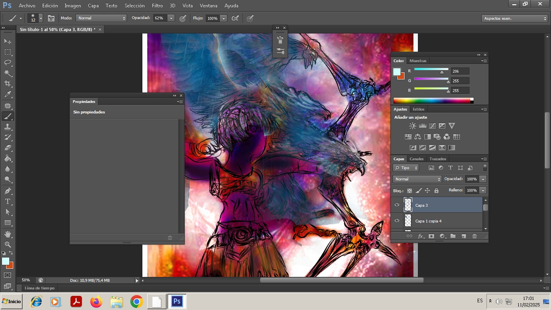This screenshot has height=310, width=551.
Task: Click the foreground color in Color panel
Action: point(397,72)
